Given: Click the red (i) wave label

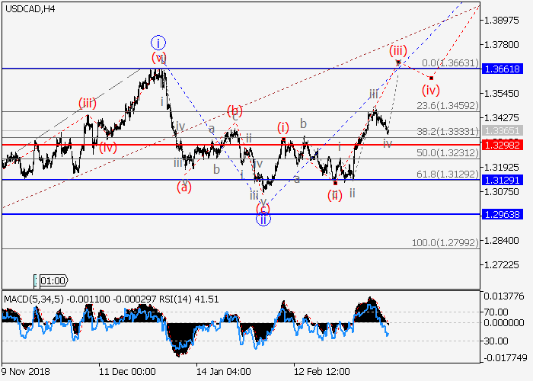Looking at the screenshot, I should [283, 127].
